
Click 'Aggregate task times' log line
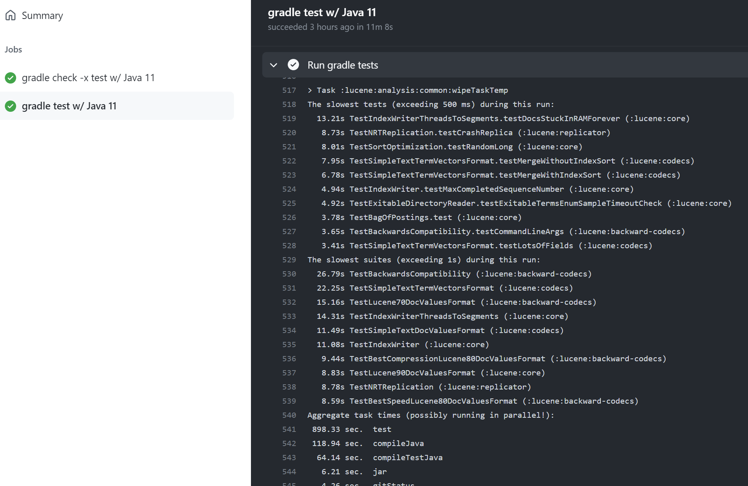[x=431, y=415]
